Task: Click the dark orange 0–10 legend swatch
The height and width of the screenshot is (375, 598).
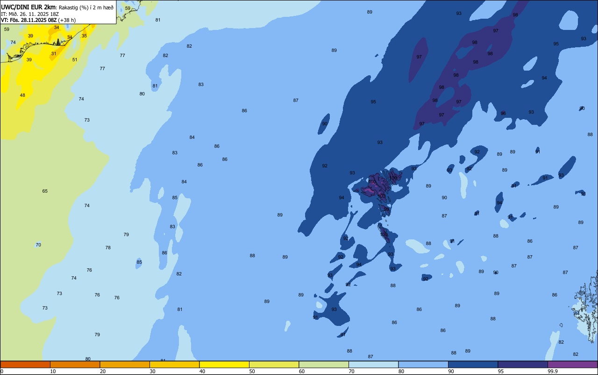Action: [x=25, y=364]
